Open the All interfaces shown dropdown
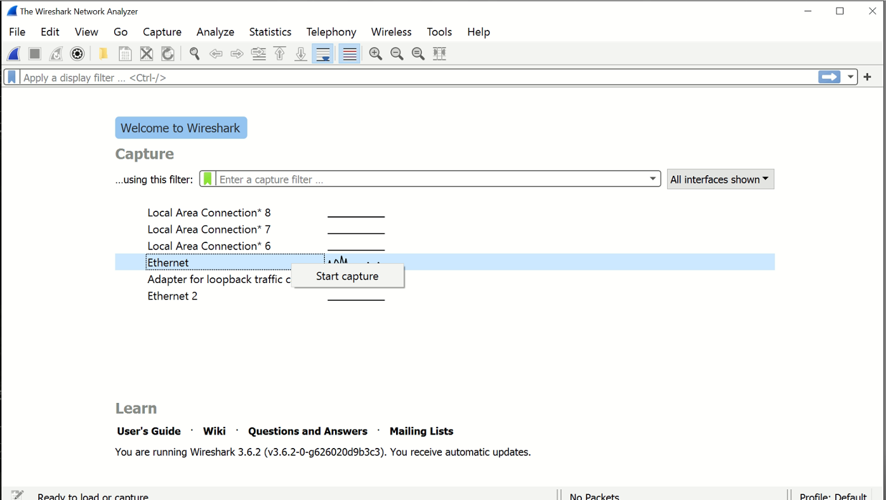 [x=720, y=180]
